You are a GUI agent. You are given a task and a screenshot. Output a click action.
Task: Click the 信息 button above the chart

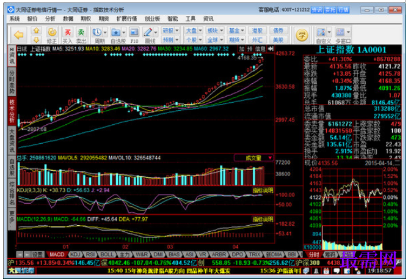[x=260, y=49]
